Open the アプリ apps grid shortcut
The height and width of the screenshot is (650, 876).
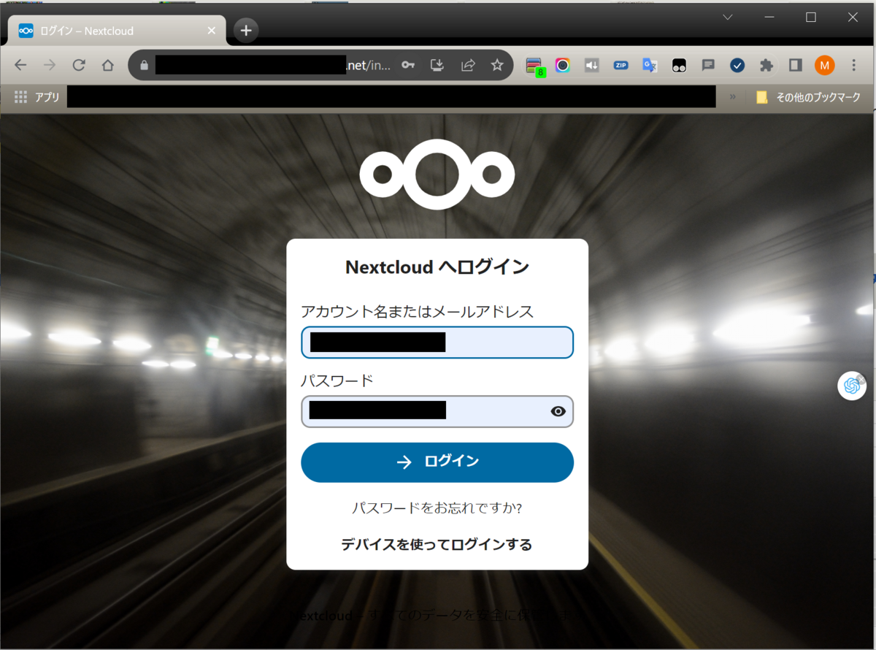(x=37, y=96)
